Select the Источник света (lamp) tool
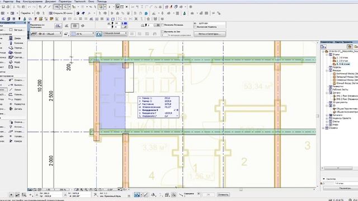The height and width of the screenshot is (201, 358). coord(16,127)
